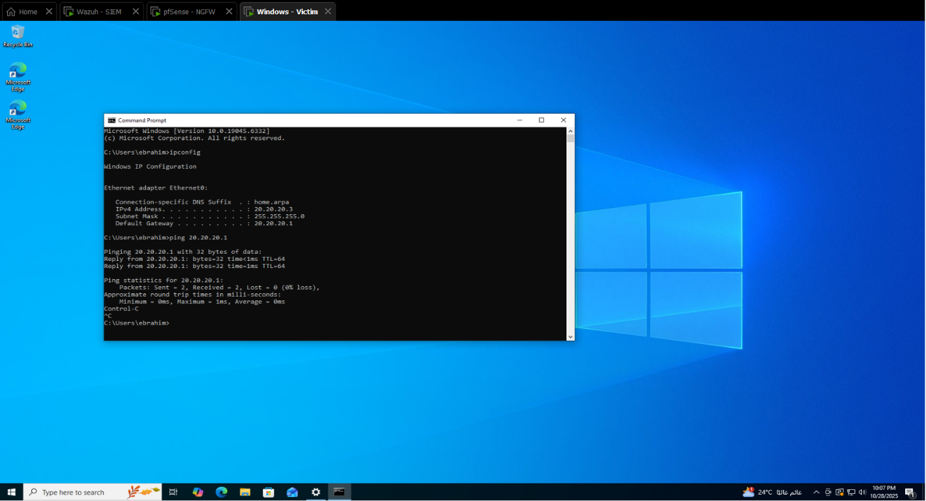This screenshot has height=501, width=926.
Task: Open Microsoft Edge from the taskbar
Action: point(221,492)
